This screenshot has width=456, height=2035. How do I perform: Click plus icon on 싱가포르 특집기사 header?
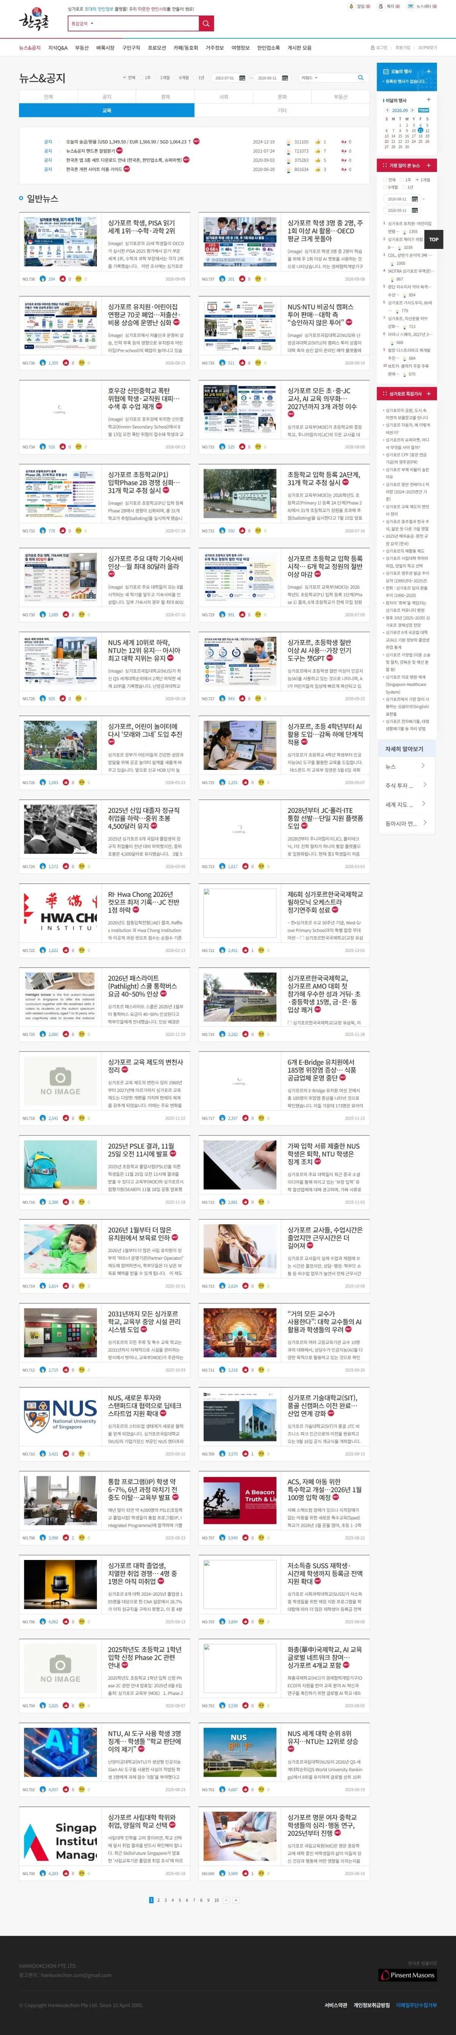[x=428, y=393]
